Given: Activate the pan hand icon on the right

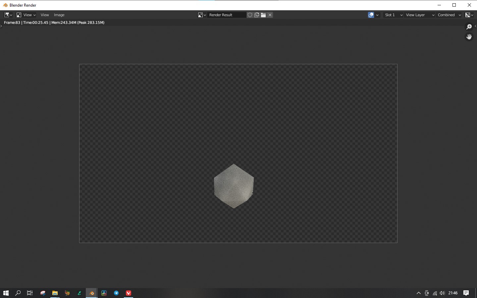Looking at the screenshot, I should point(469,36).
